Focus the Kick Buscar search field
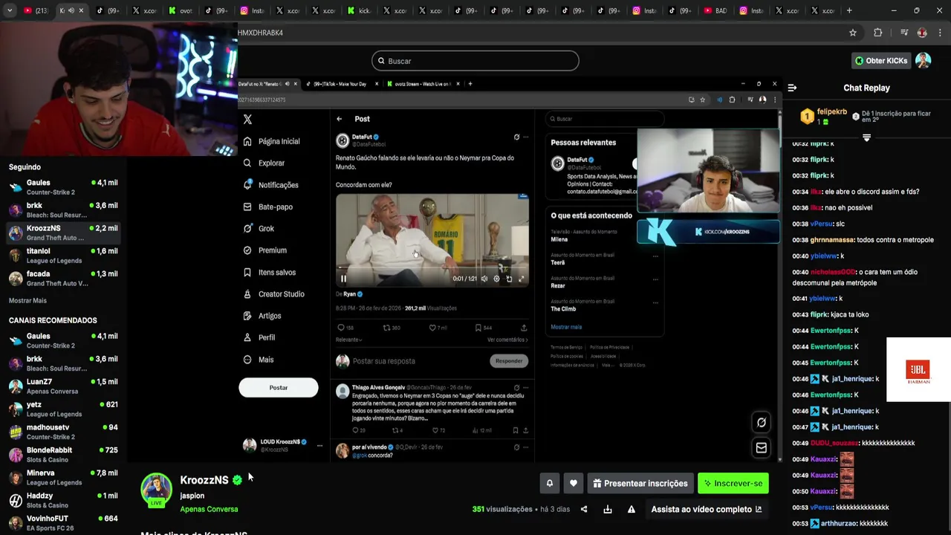 [475, 61]
